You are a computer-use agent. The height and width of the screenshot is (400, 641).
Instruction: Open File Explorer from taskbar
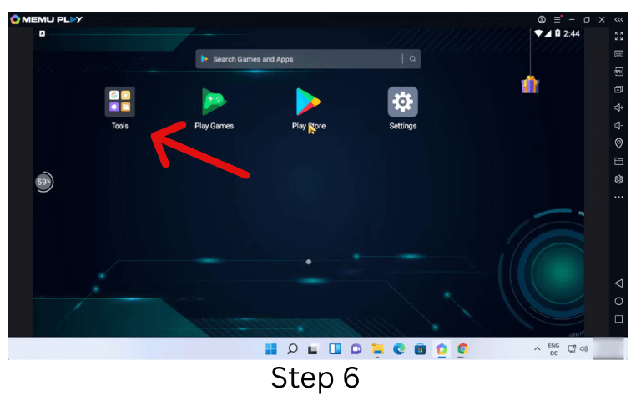click(x=377, y=349)
